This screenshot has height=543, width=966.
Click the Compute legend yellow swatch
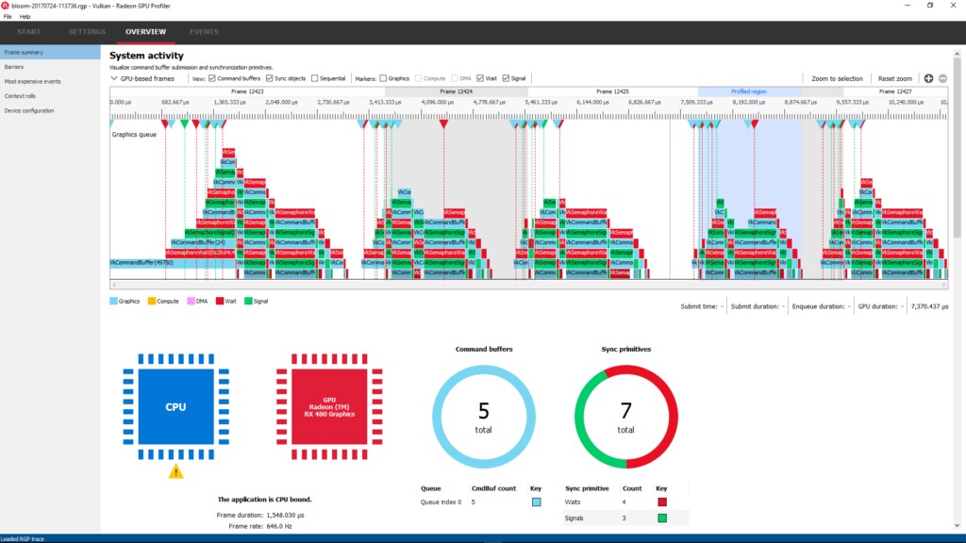pos(152,301)
